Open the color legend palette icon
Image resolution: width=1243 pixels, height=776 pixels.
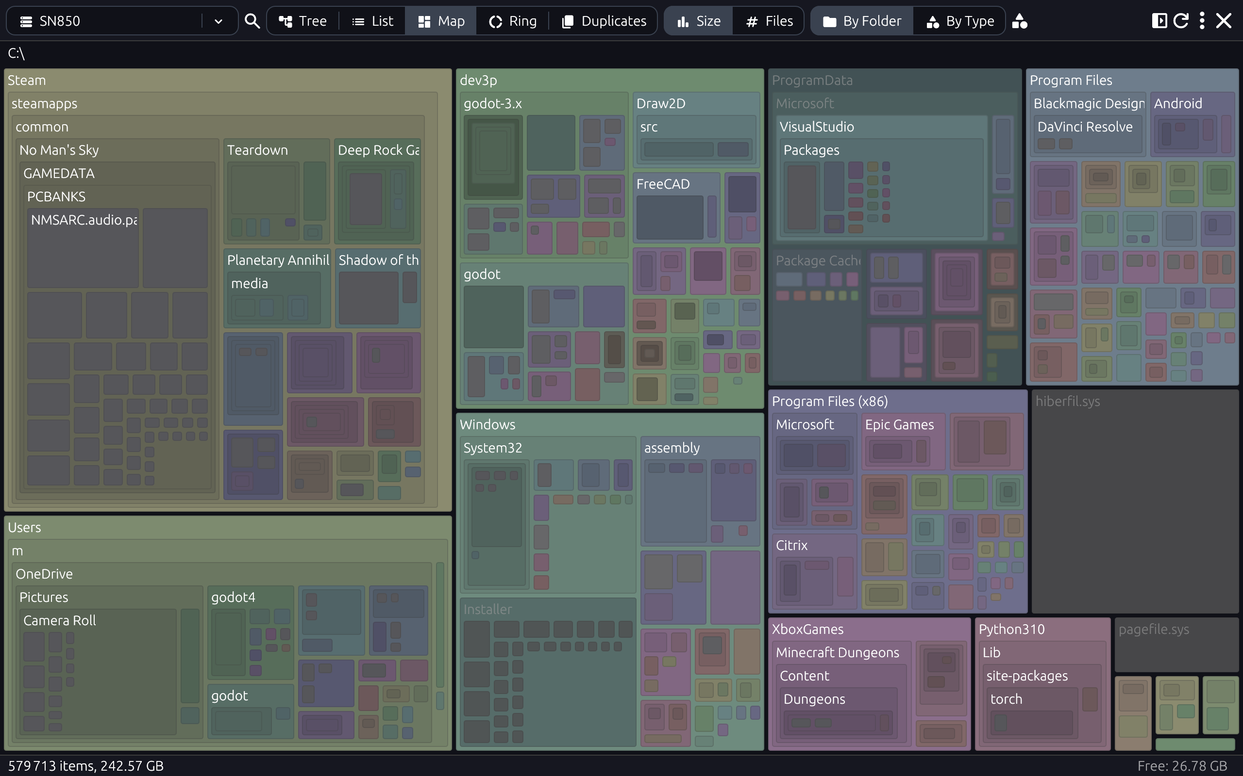click(x=1019, y=21)
